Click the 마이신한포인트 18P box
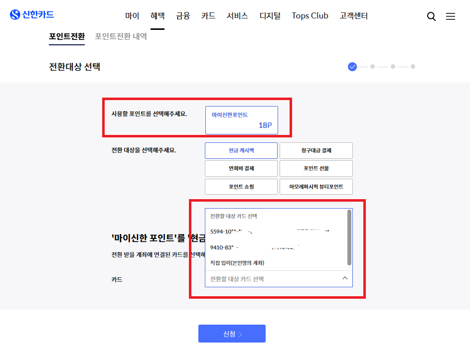This screenshot has height=354, width=470. (x=241, y=119)
